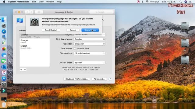
Task: Select Français in languages list
Action: pyautogui.click(x=34, y=41)
